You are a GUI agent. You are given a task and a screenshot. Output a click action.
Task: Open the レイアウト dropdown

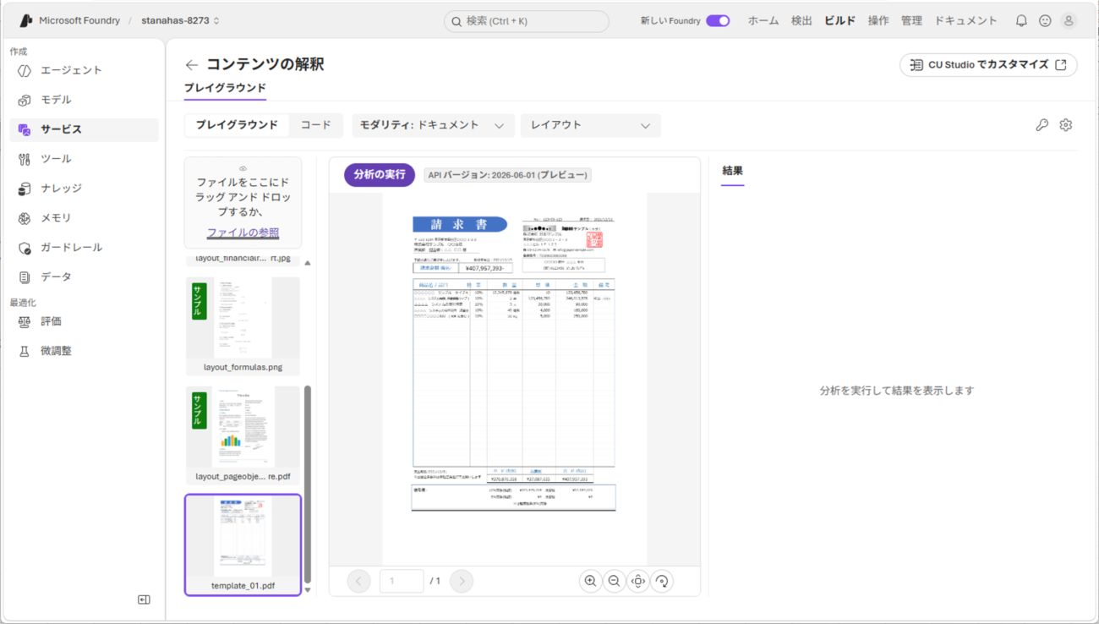tap(591, 125)
